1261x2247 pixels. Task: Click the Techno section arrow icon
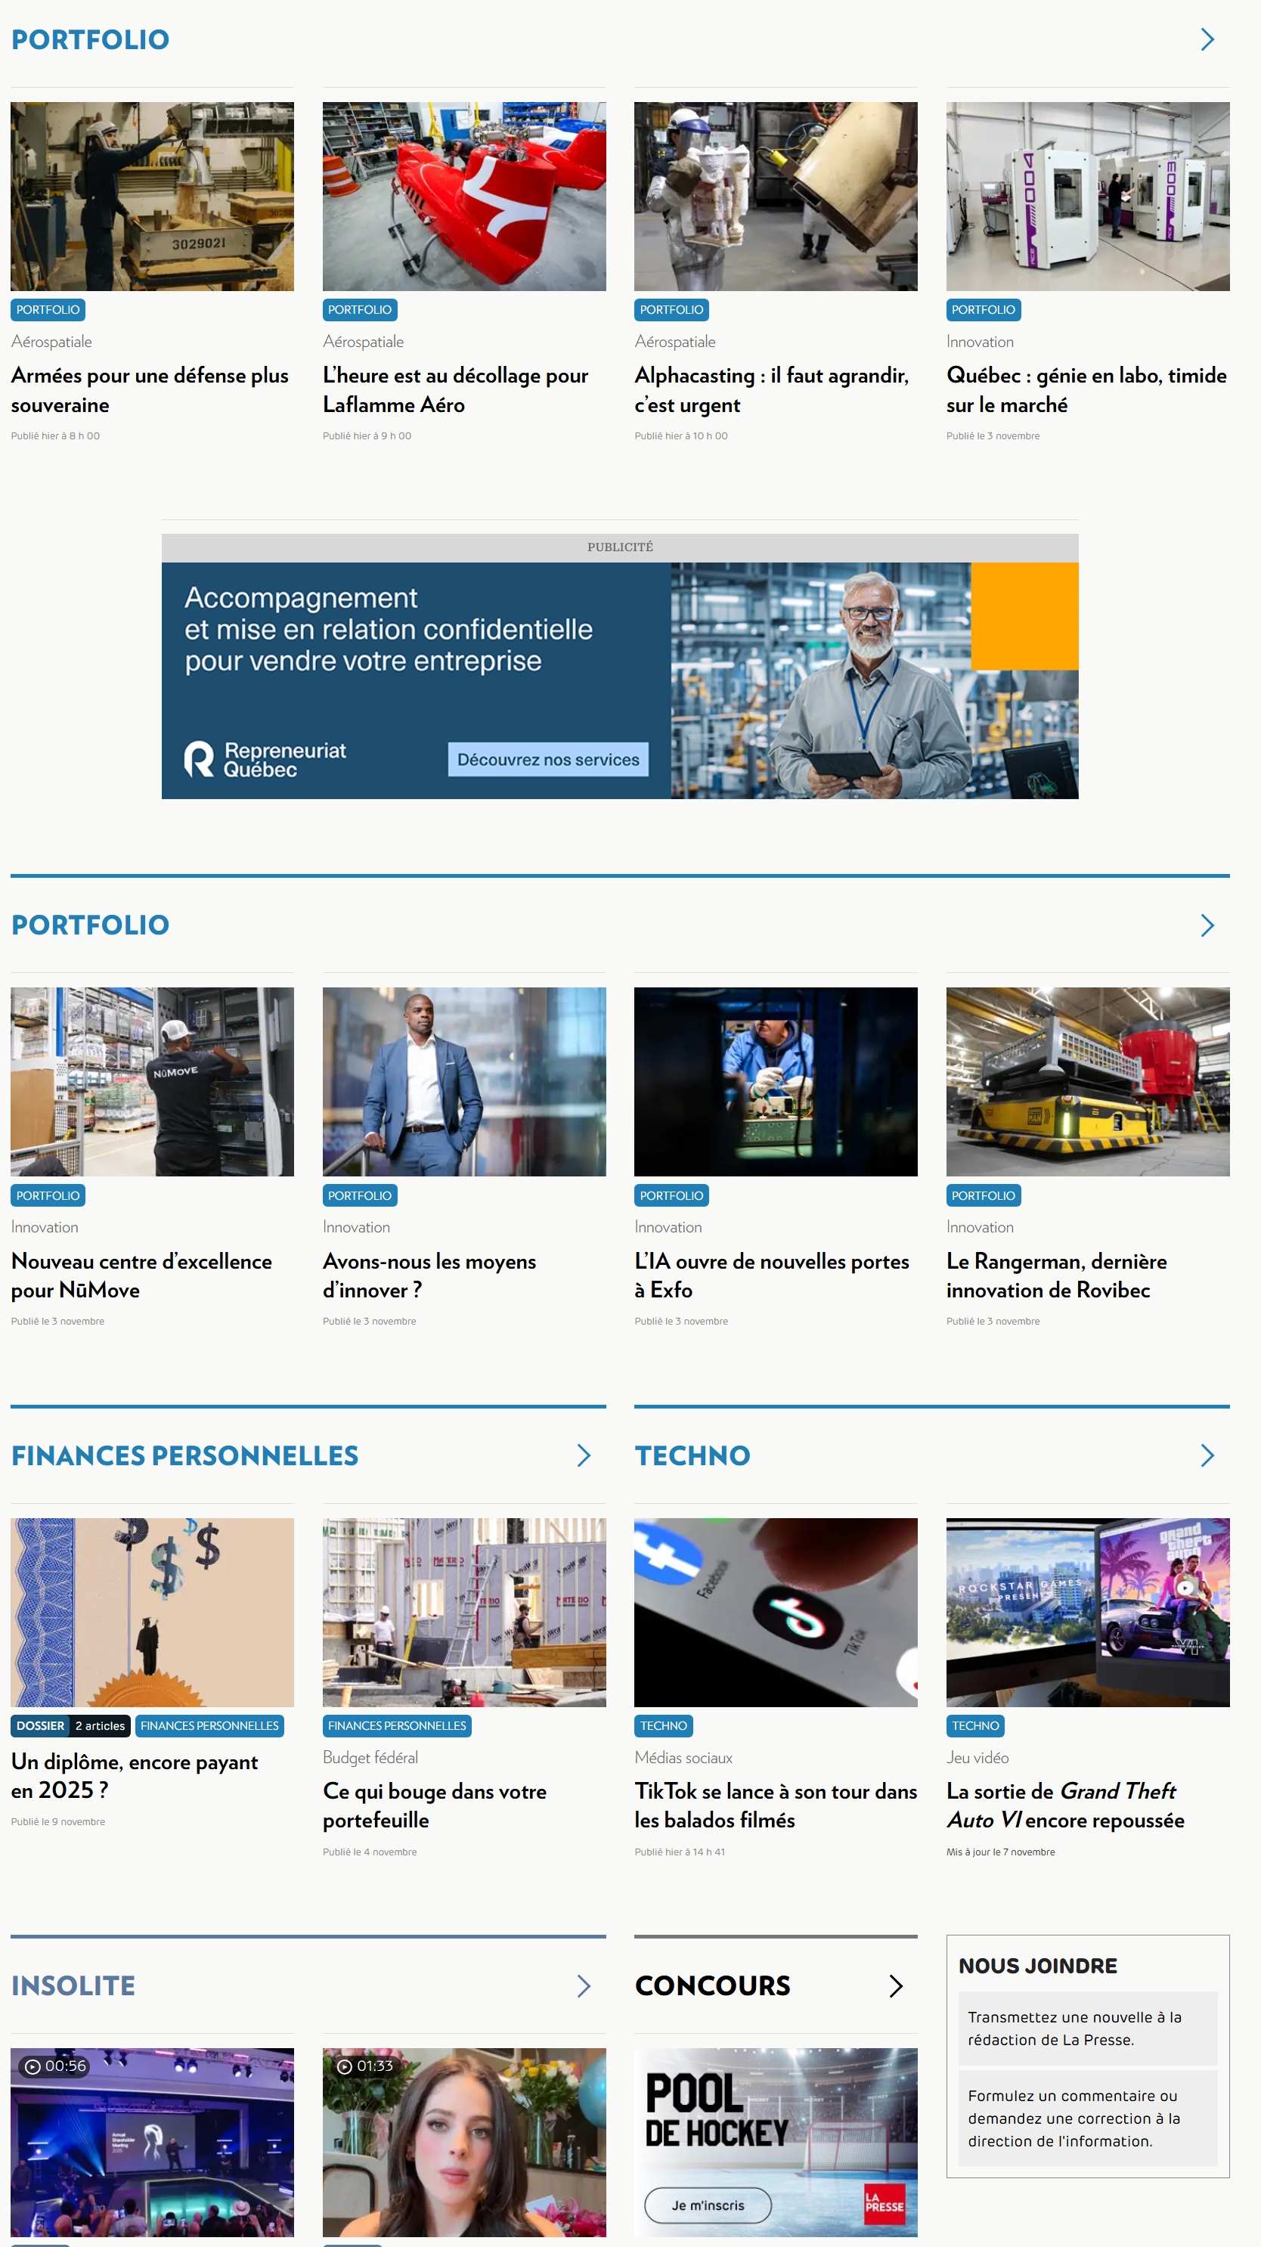click(1207, 1455)
